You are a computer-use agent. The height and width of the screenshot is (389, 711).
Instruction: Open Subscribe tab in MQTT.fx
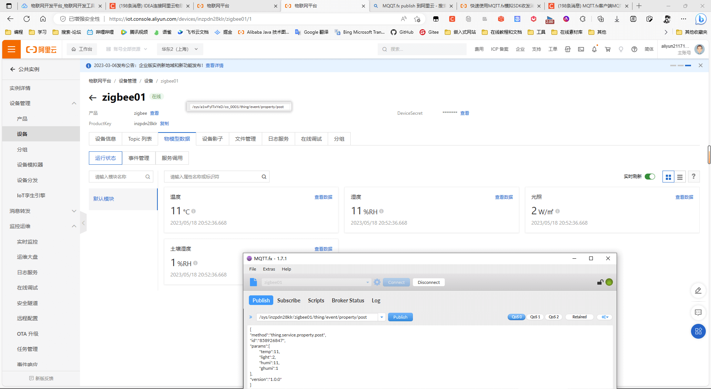[289, 301]
